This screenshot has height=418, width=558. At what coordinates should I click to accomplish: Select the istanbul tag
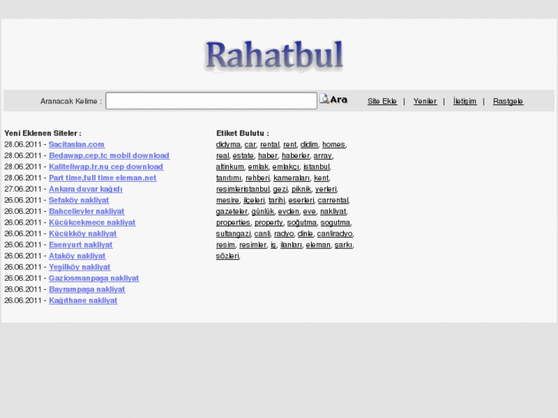pos(316,167)
